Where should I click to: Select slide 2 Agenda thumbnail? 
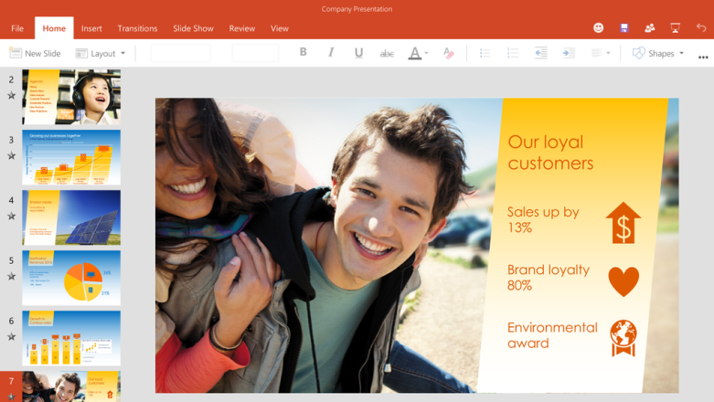(71, 97)
